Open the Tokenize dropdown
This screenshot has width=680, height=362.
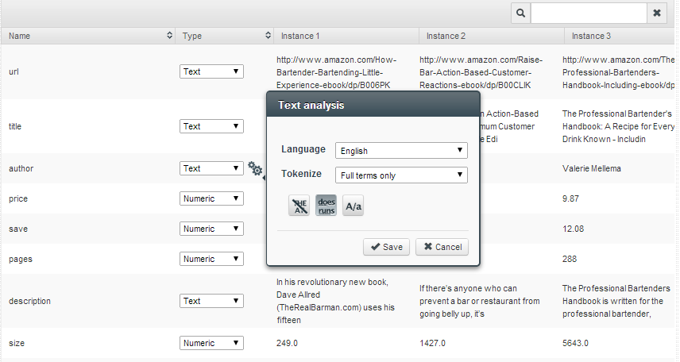tap(401, 175)
